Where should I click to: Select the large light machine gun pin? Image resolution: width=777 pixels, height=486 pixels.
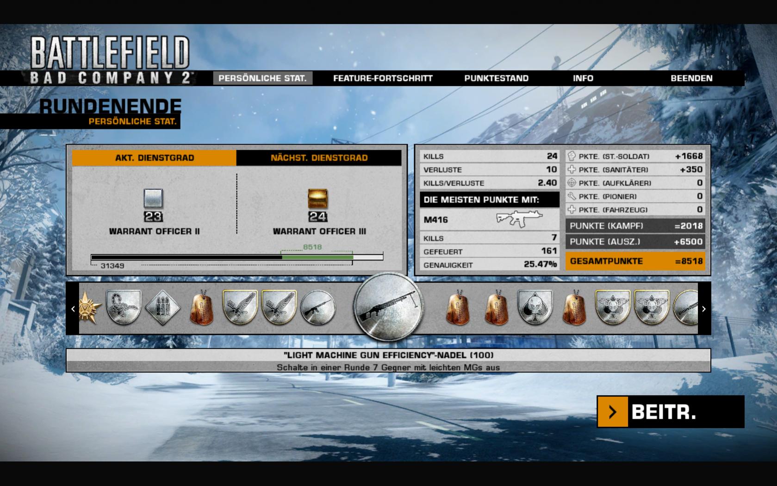388,308
